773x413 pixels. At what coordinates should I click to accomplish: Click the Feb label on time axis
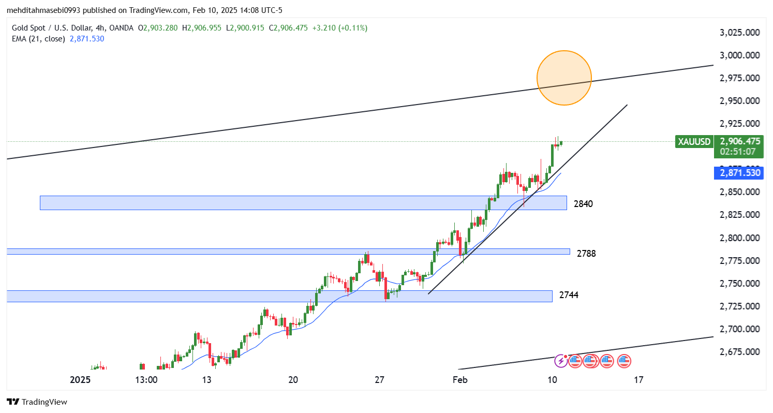460,380
